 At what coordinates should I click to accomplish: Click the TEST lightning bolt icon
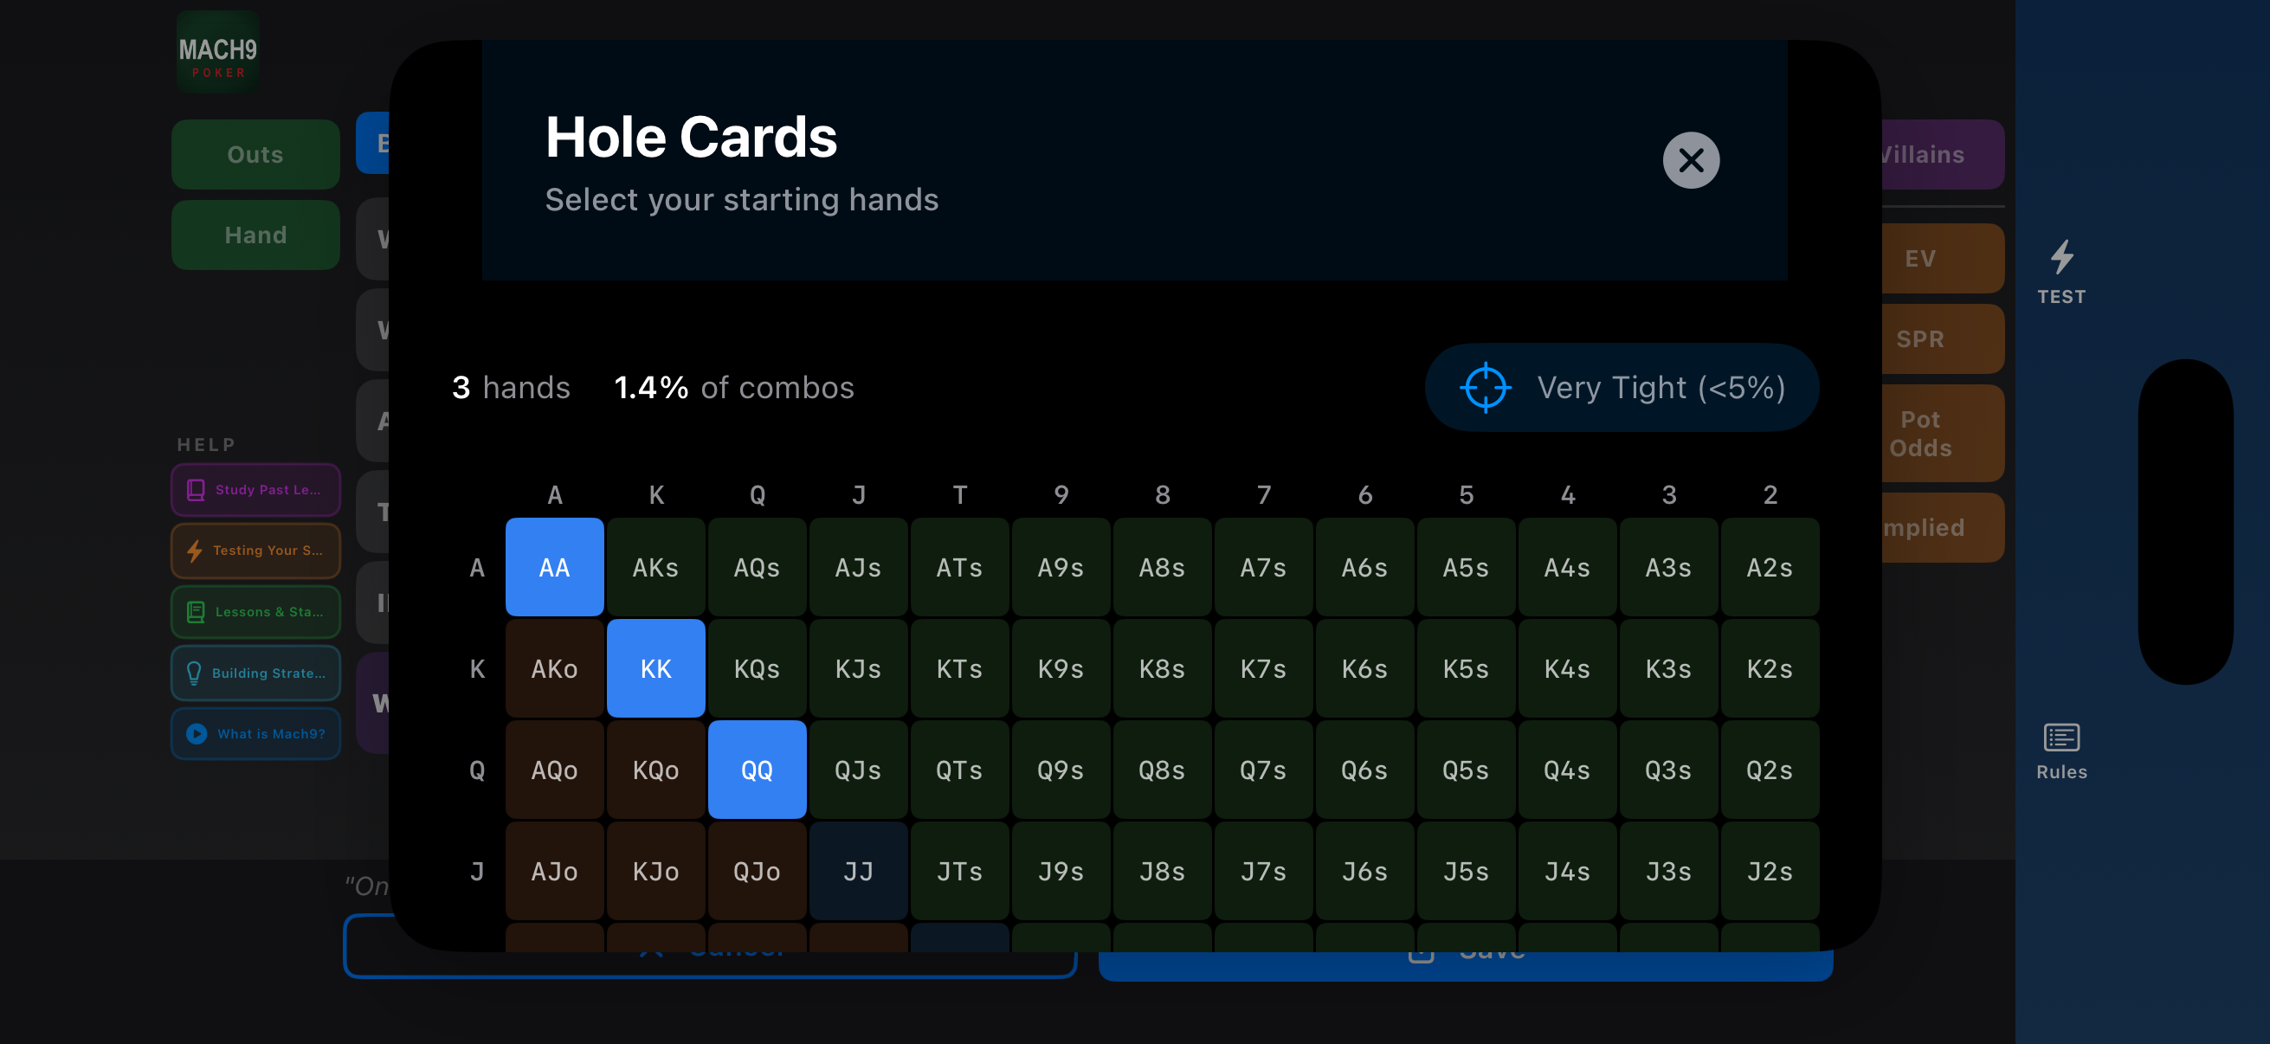[x=2061, y=257]
